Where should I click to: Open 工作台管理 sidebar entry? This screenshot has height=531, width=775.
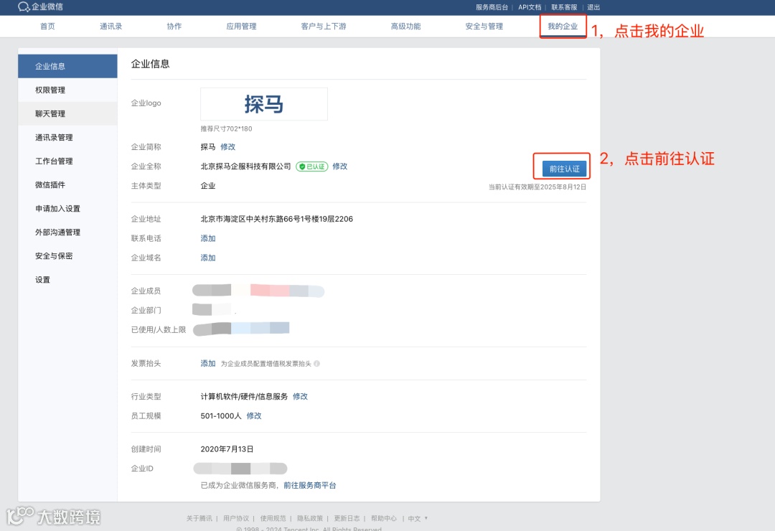click(x=67, y=161)
